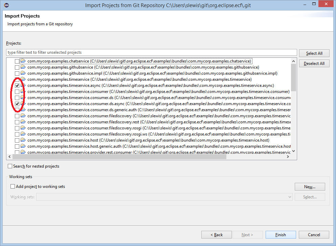Click the horizontal scrollbar thumb

tap(119, 156)
